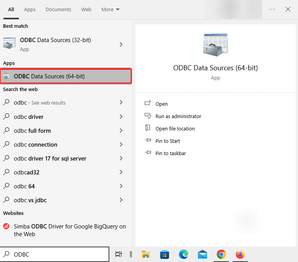Click the magnifier icon beside 'odbcad32'

tap(6, 172)
